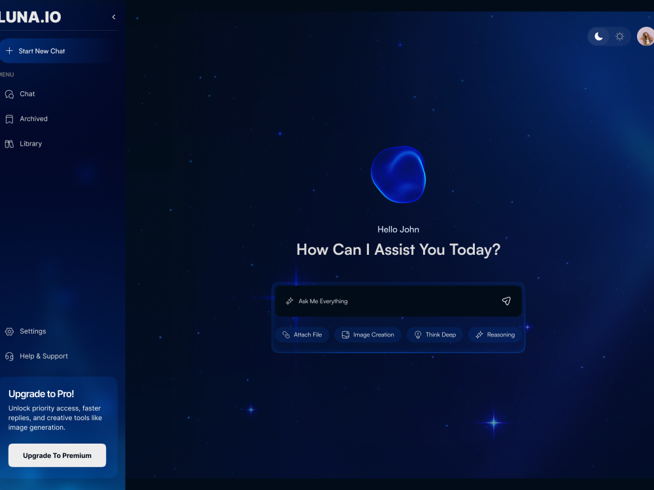Click the plus icon in Start New Chat
654x490 pixels.
(x=9, y=51)
